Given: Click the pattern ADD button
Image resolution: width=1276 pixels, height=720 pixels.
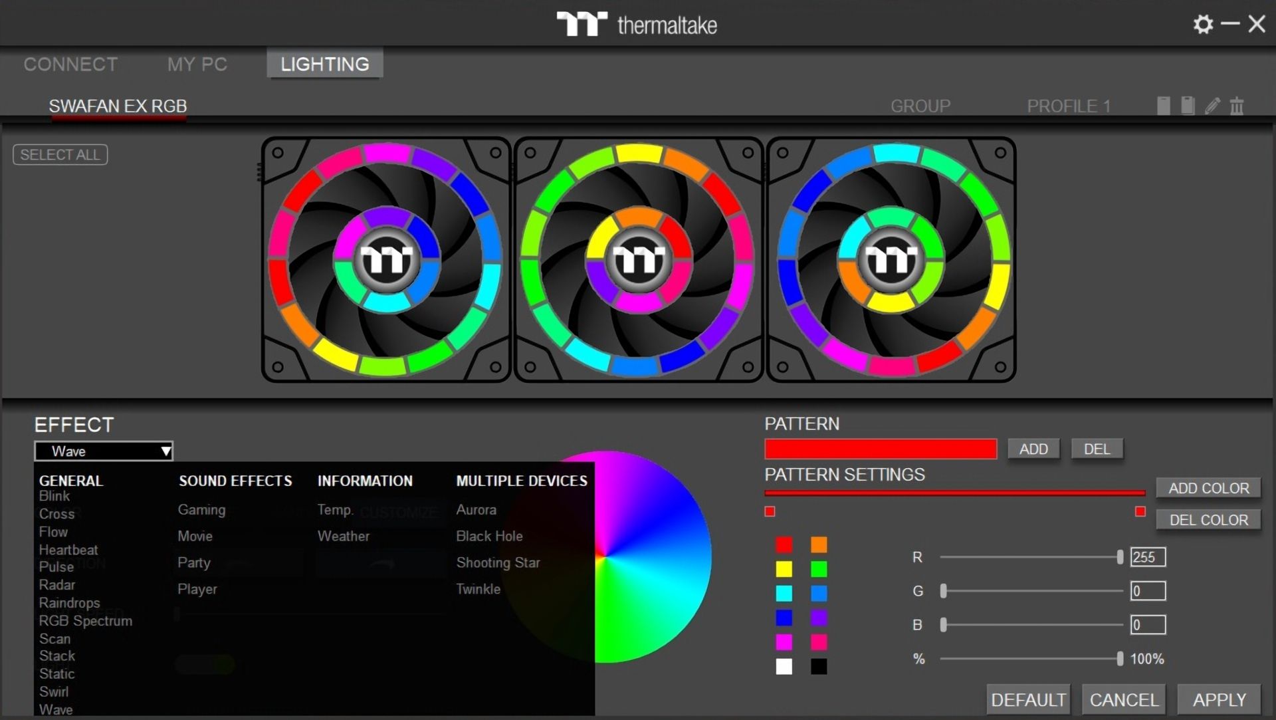Looking at the screenshot, I should (1033, 449).
